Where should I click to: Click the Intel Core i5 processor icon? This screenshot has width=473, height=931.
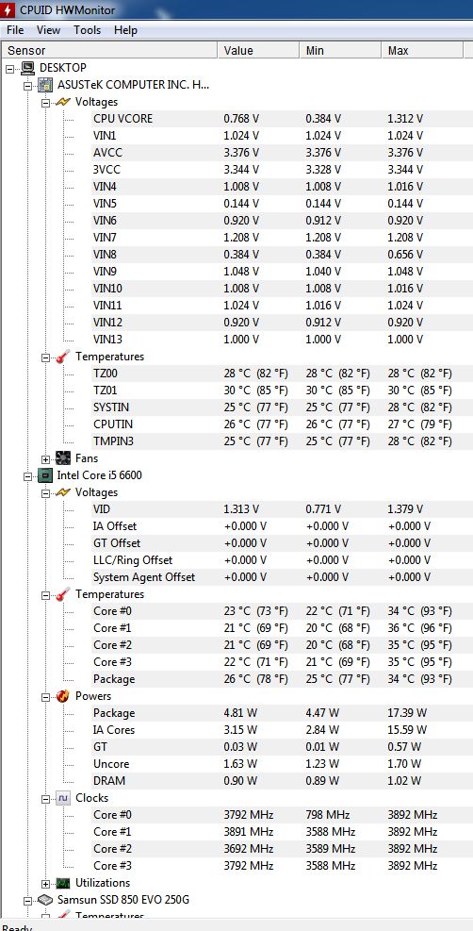coord(45,475)
